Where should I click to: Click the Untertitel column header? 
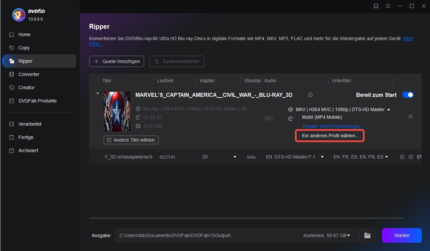click(341, 81)
